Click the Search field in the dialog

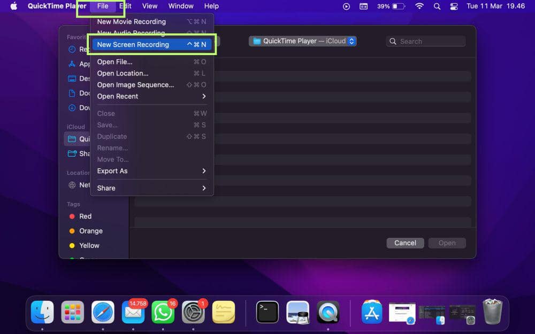(x=425, y=41)
